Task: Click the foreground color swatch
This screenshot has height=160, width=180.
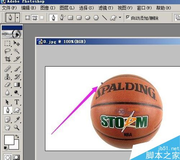Action: (x=9, y=140)
